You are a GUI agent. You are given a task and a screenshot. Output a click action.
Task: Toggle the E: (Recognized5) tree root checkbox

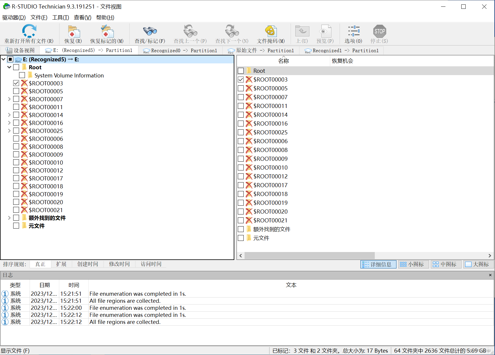coord(10,59)
